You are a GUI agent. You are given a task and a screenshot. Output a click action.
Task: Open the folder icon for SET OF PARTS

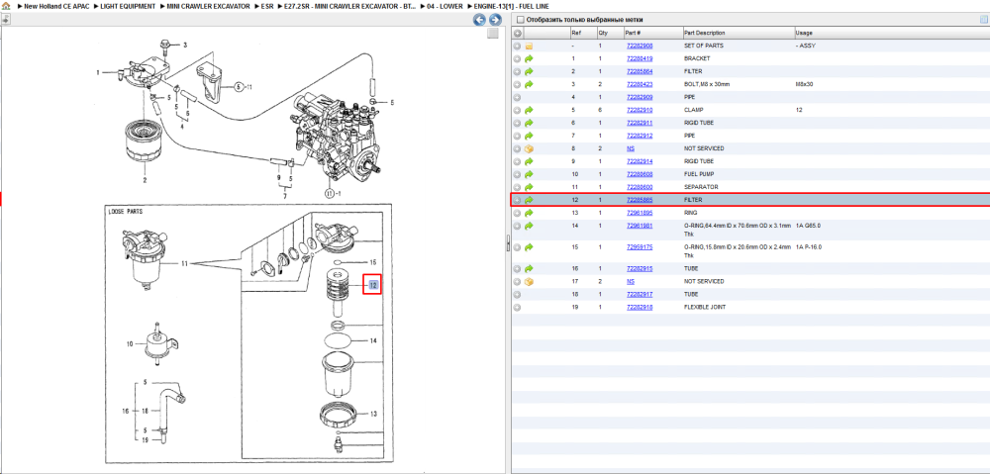[x=529, y=47]
